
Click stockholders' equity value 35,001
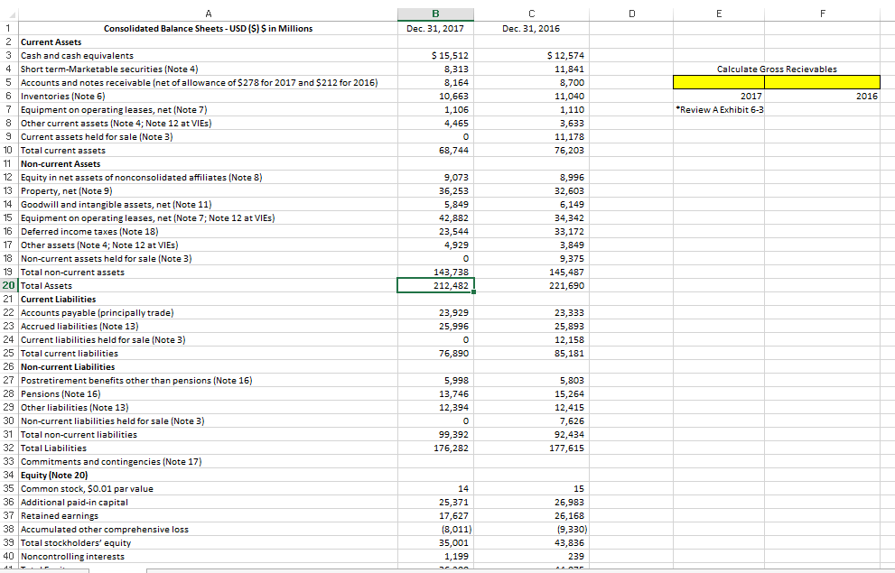(435, 543)
